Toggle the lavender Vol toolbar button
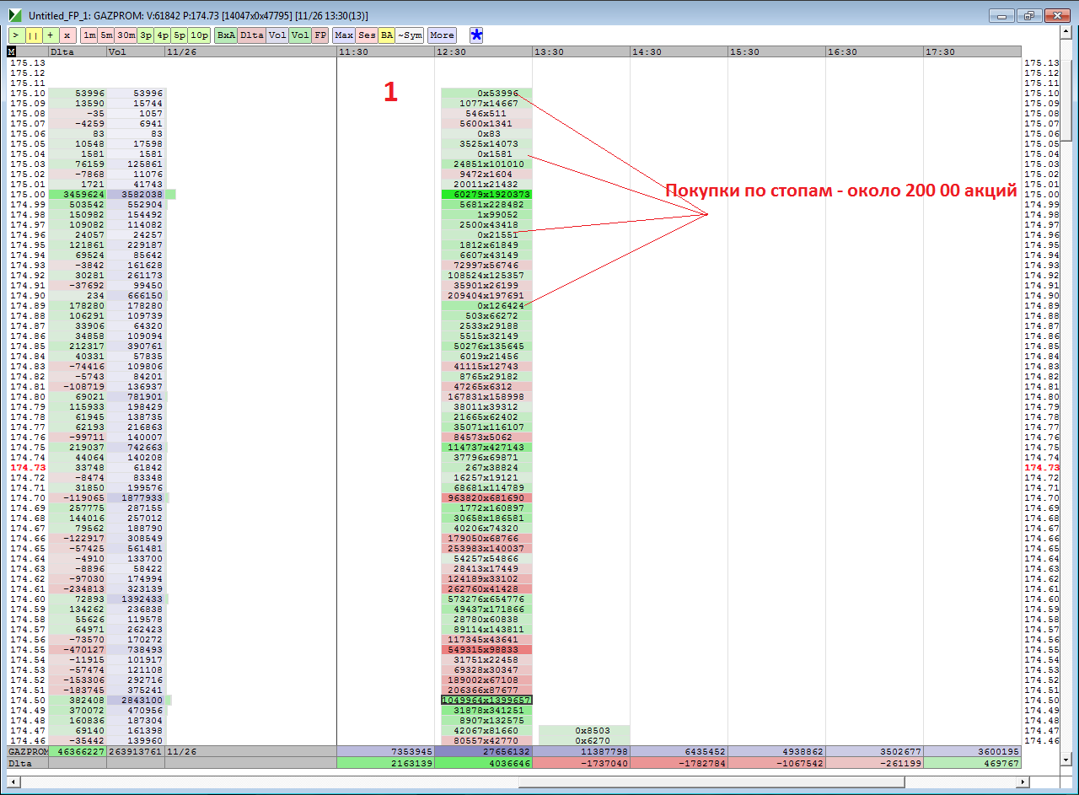 click(x=277, y=35)
